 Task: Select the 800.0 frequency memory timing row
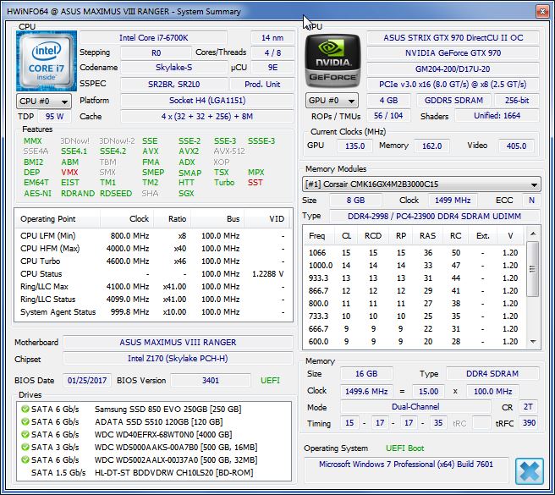pos(415,304)
